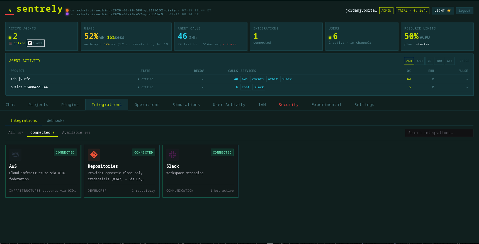This screenshot has height=244, width=479.
Task: Select the 24H time range
Action: pos(409,61)
